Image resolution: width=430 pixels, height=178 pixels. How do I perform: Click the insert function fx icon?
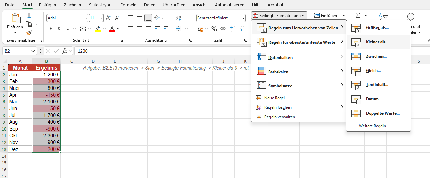64,51
